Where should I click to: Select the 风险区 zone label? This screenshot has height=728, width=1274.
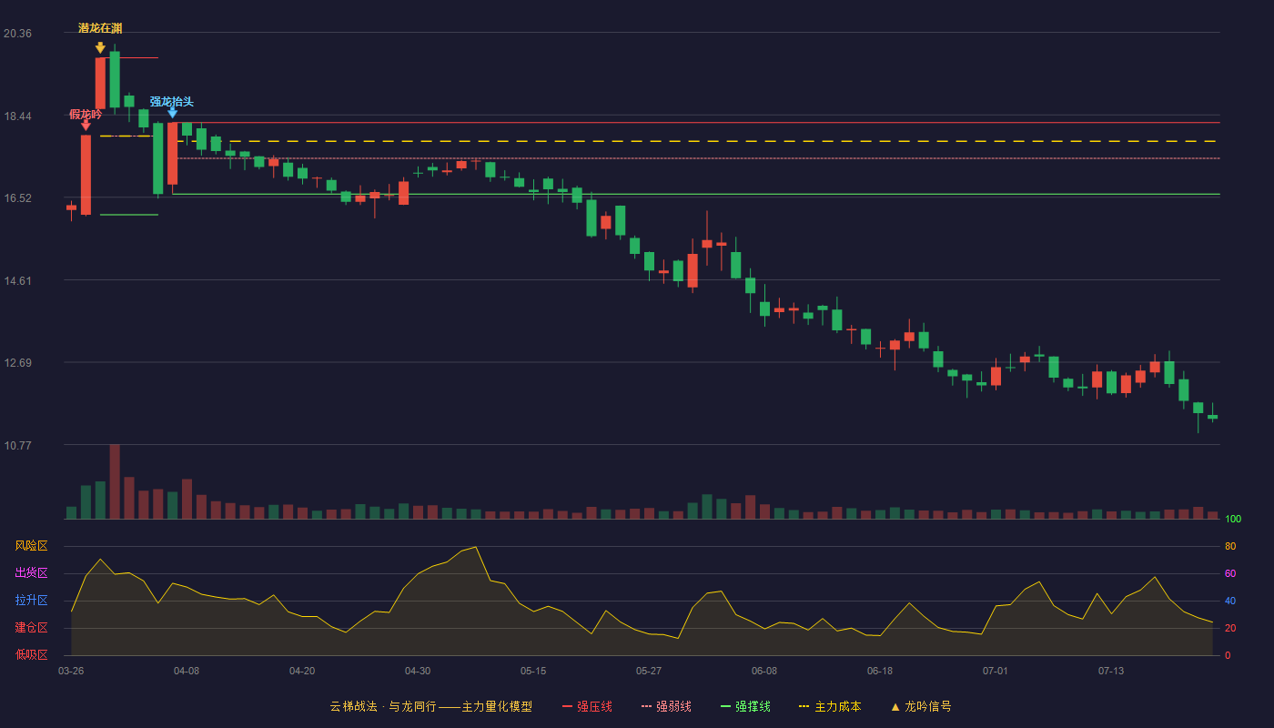pyautogui.click(x=31, y=546)
